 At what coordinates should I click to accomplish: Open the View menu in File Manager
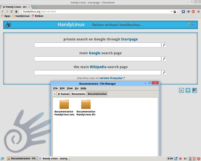[x=70, y=88]
